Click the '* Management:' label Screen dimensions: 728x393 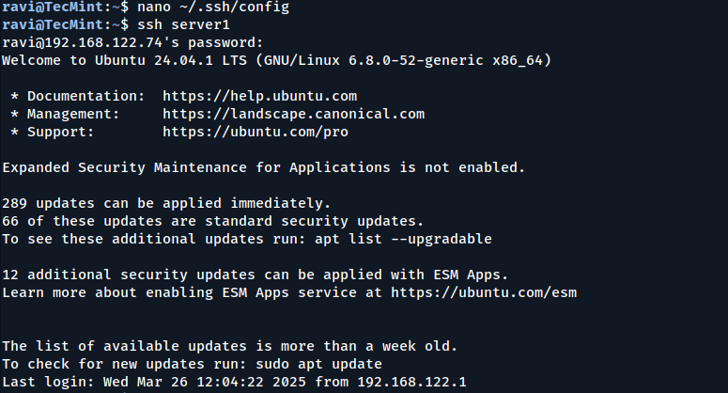[x=65, y=115]
